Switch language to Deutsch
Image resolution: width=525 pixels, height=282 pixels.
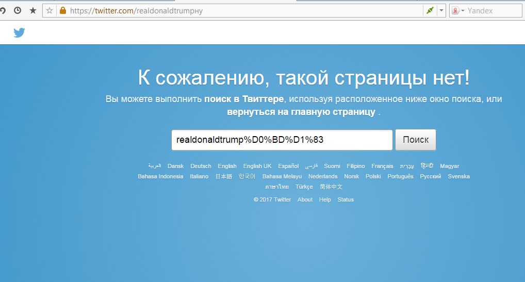click(x=201, y=166)
